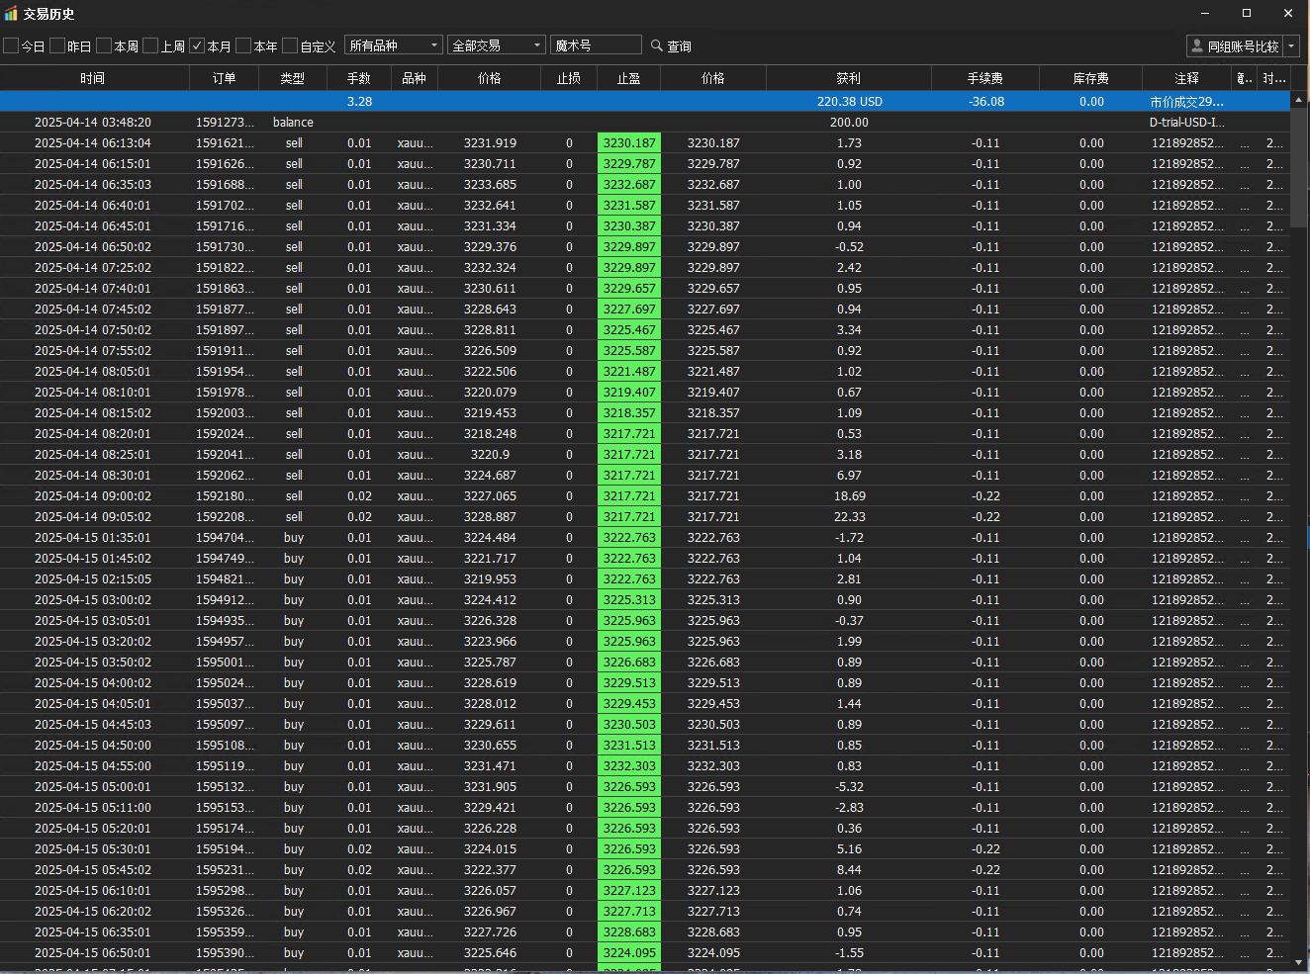Click the scrollbar up arrow
Image resolution: width=1310 pixels, height=974 pixels.
coord(1299,100)
